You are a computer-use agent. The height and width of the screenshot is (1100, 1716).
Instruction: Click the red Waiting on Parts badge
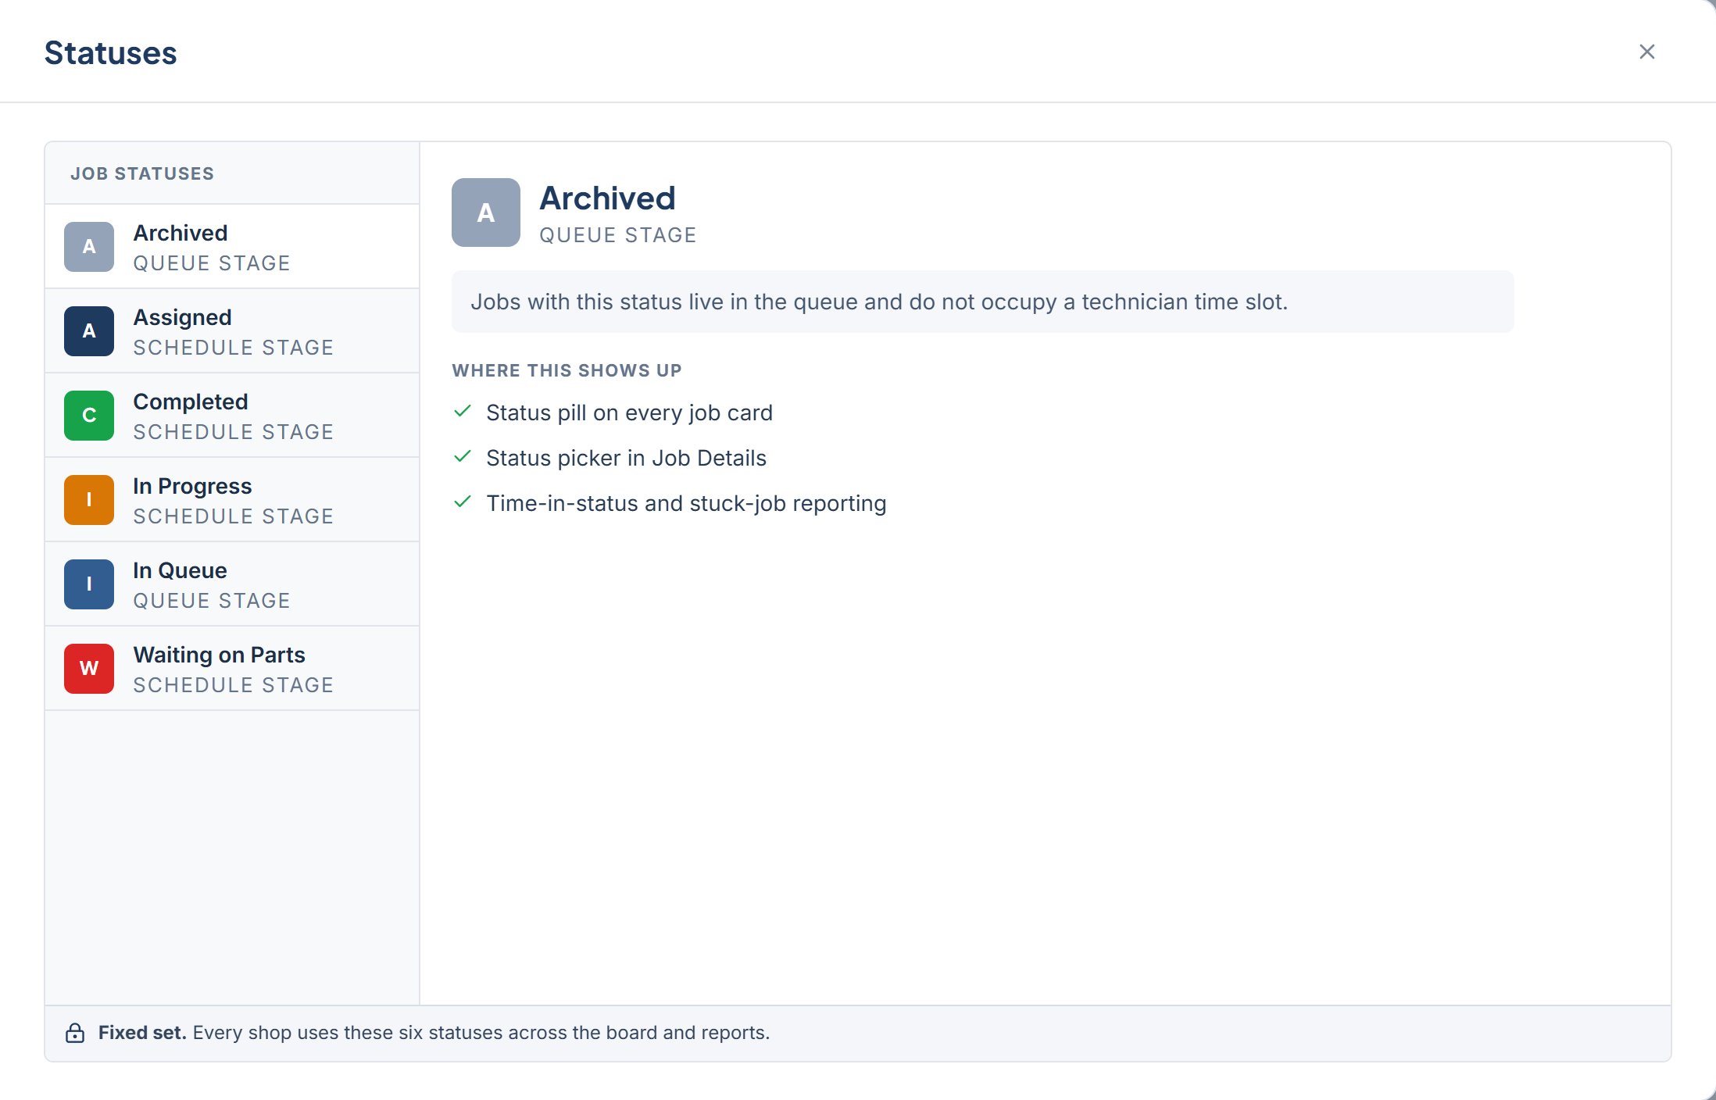(89, 669)
